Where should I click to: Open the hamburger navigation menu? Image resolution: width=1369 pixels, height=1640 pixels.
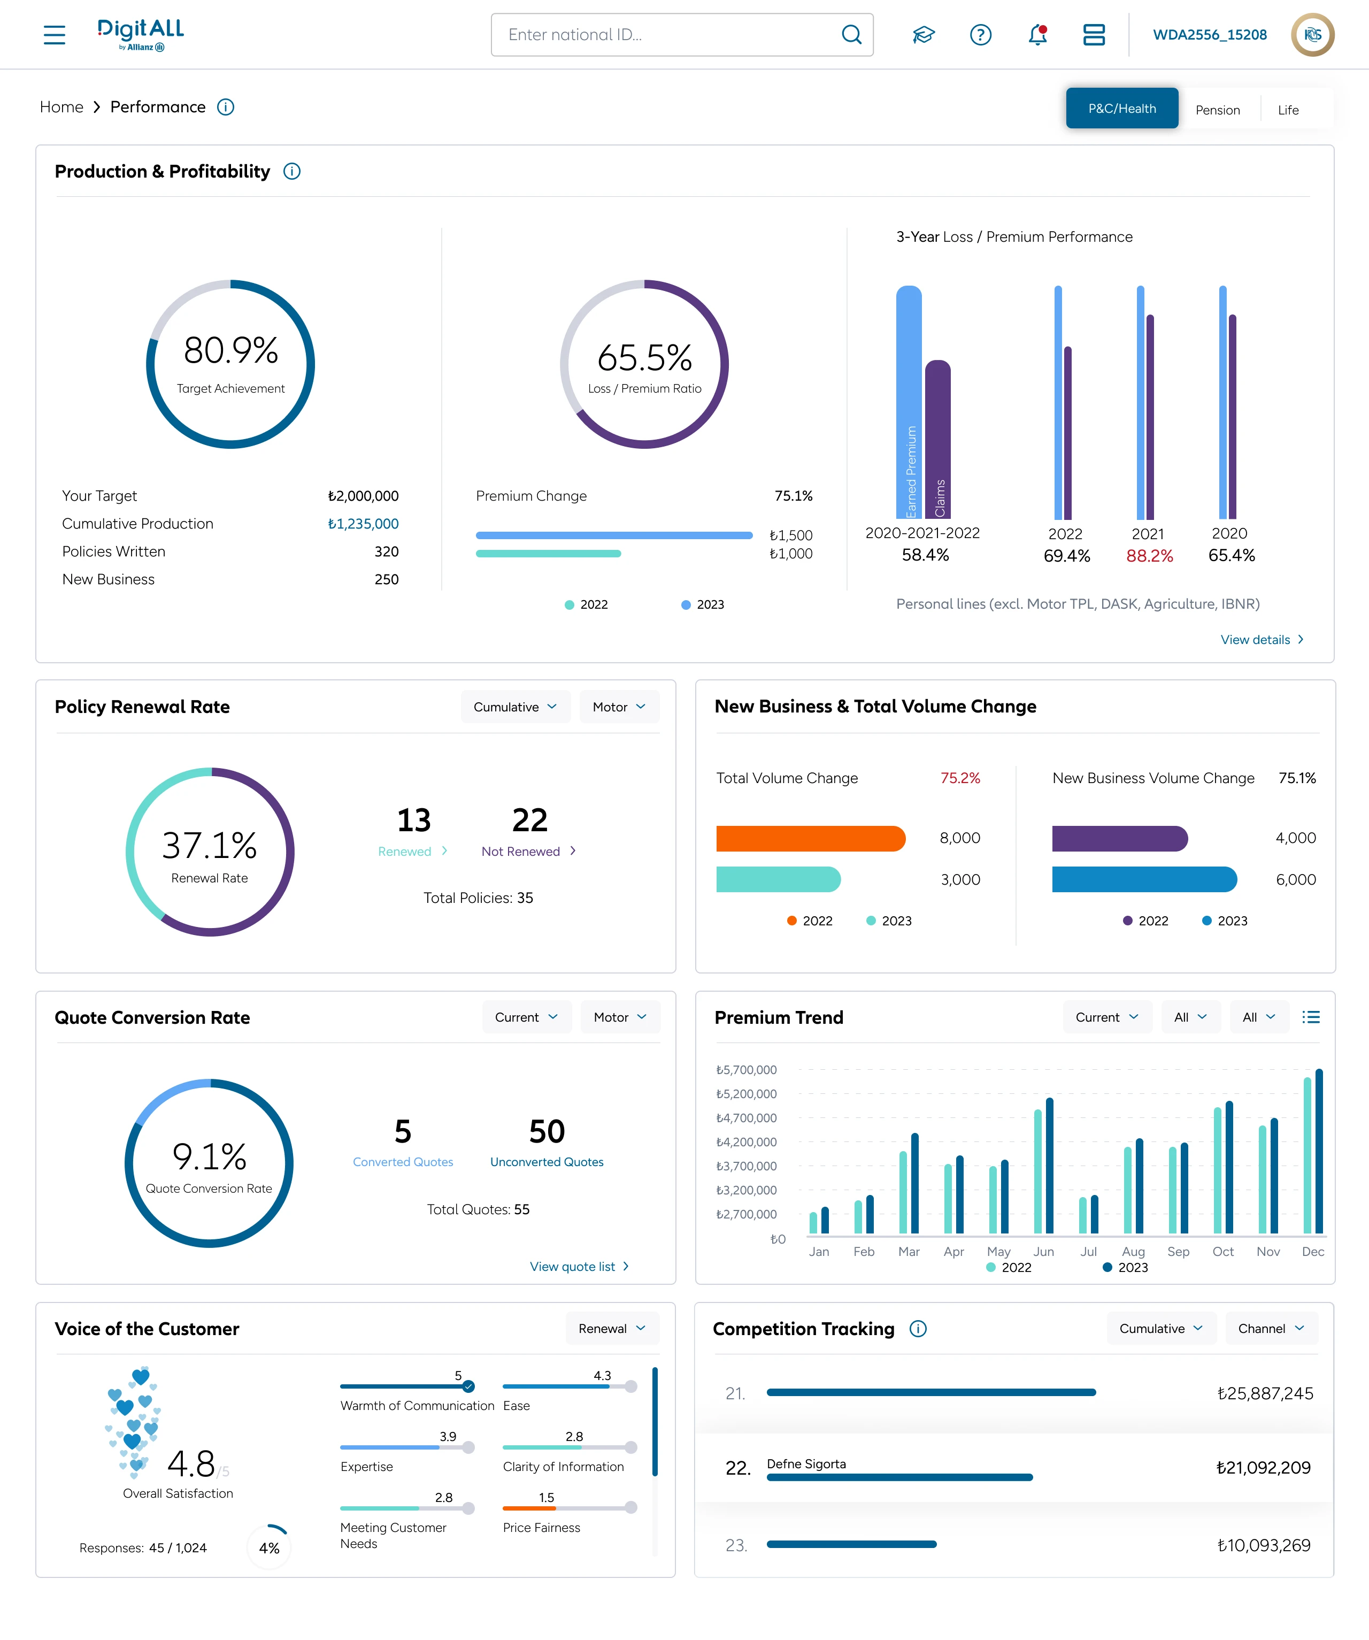point(54,34)
